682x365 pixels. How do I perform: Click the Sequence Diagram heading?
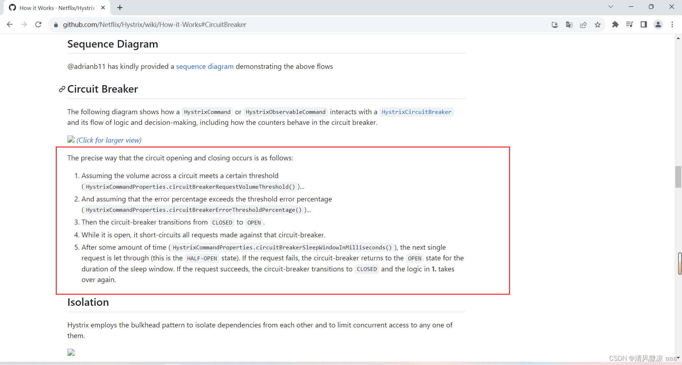point(113,44)
